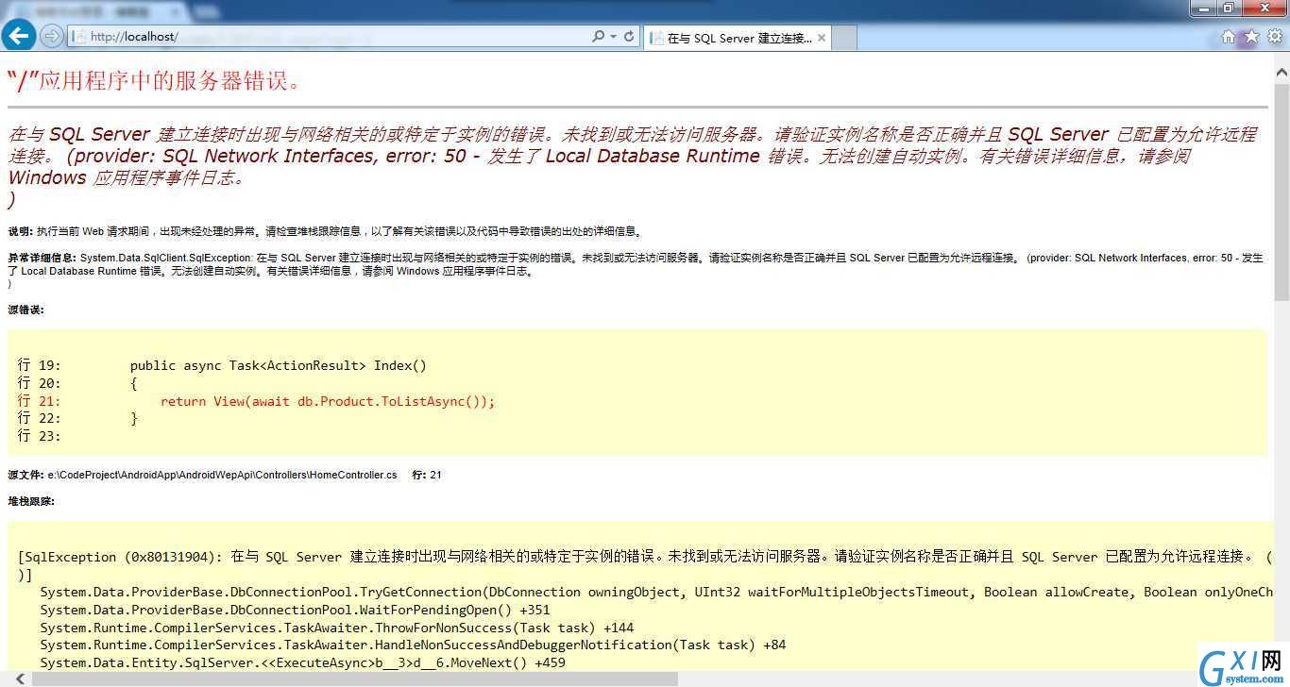Select the SQL Server error page tab
Screen dimensions: 1290x687
tap(738, 38)
